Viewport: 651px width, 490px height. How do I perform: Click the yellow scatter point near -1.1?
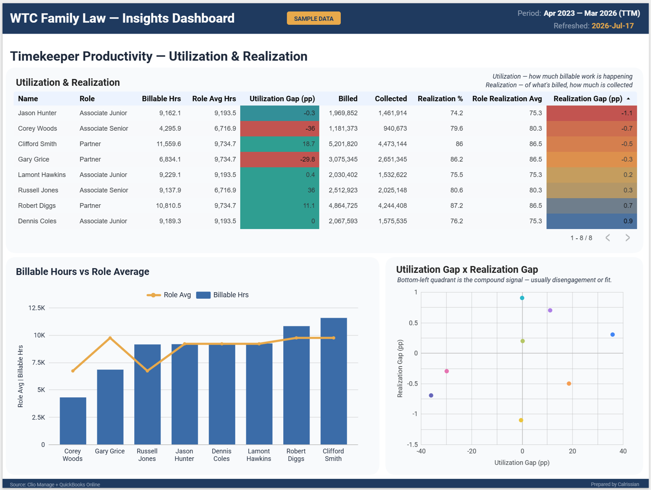tap(521, 420)
